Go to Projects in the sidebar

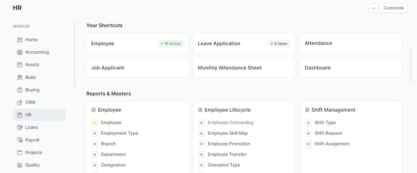click(33, 152)
